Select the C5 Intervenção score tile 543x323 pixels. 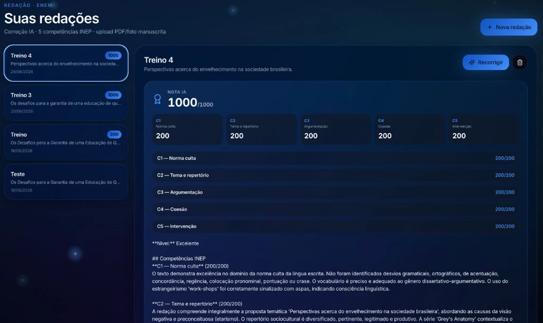click(484, 129)
